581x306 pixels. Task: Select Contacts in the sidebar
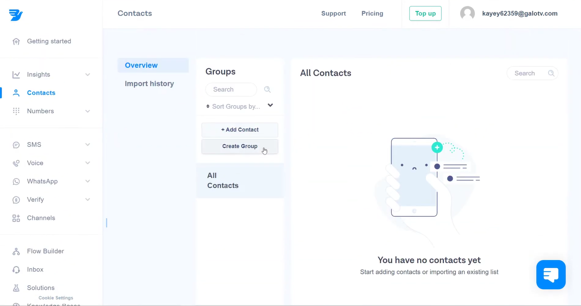point(41,93)
